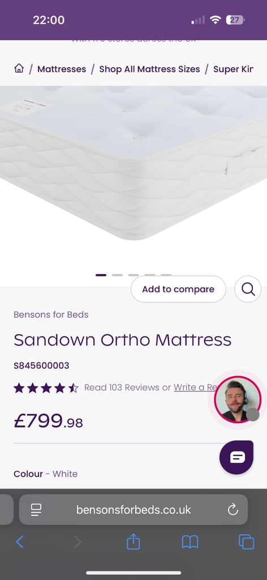Click the star rating display
Image resolution: width=267 pixels, height=580 pixels.
tap(46, 387)
